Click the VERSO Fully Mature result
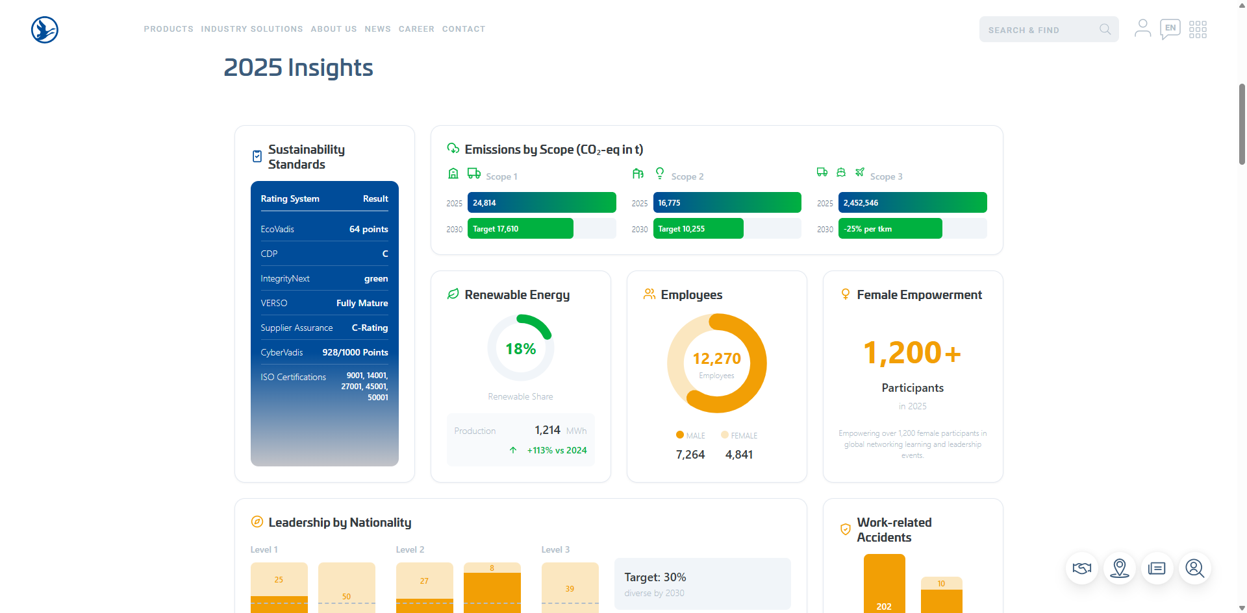 362,303
